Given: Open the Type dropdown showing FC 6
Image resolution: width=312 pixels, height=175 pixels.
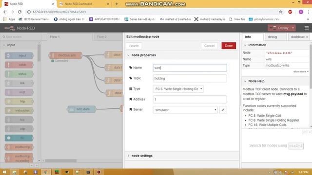Looking at the screenshot, I should 178,89.
